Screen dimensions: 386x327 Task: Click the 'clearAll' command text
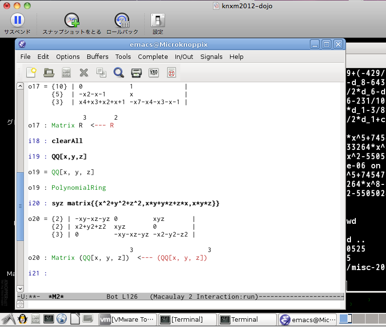point(67,141)
